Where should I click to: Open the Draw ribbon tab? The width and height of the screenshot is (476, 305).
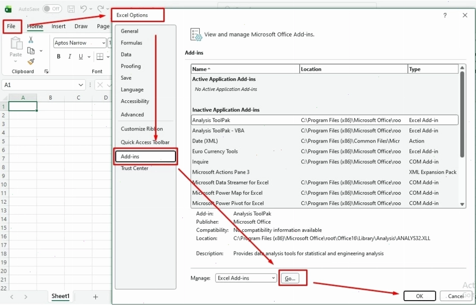(x=81, y=26)
